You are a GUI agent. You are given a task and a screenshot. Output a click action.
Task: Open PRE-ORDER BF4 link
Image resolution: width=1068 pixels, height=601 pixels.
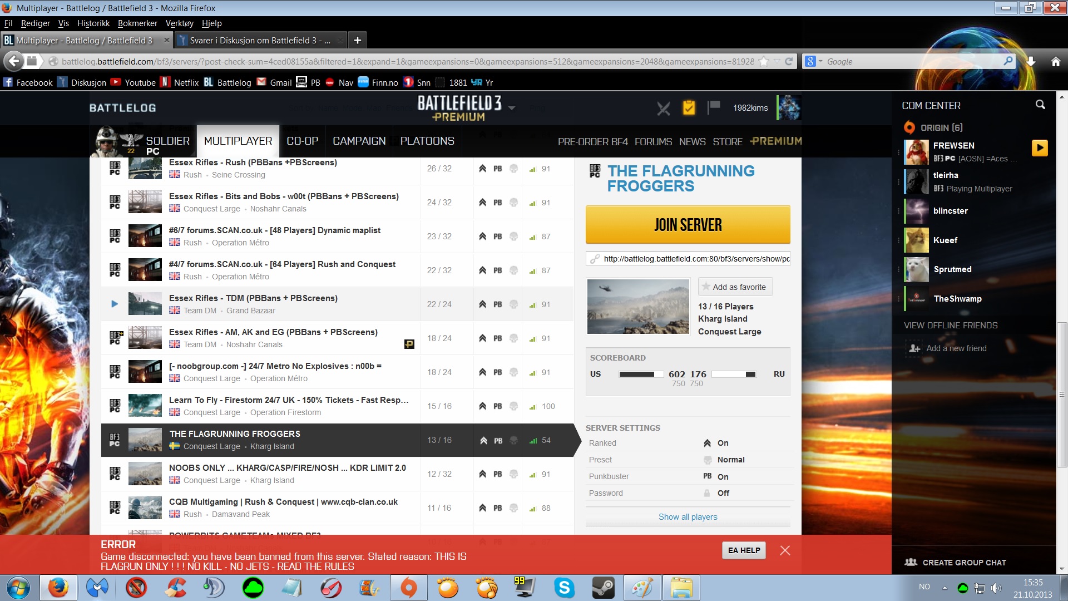[x=592, y=142]
